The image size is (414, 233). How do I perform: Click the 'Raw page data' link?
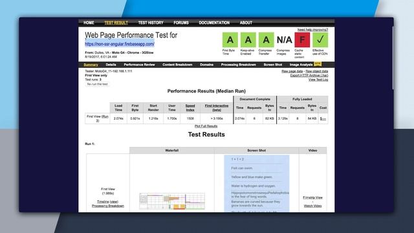pyautogui.click(x=292, y=71)
